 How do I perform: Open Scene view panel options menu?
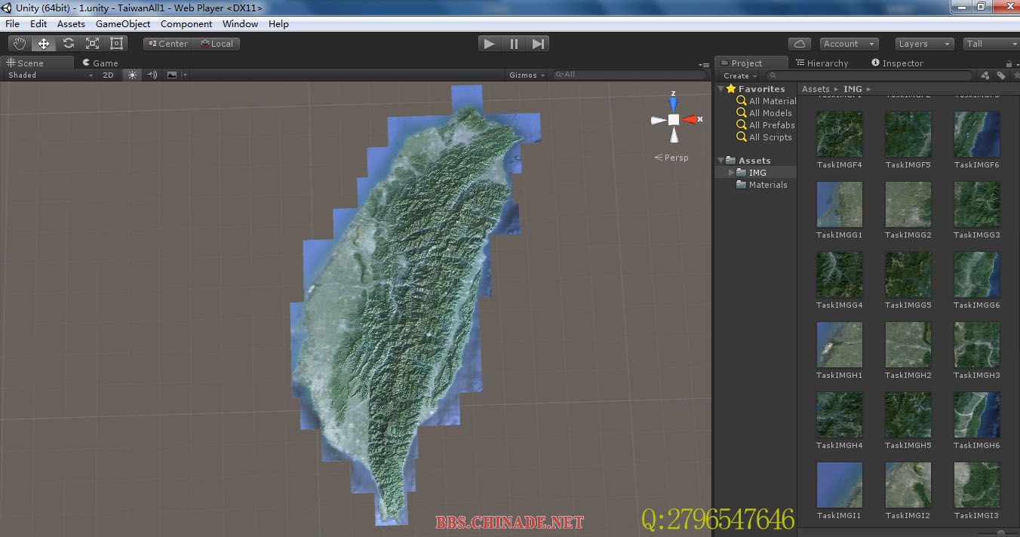(704, 65)
